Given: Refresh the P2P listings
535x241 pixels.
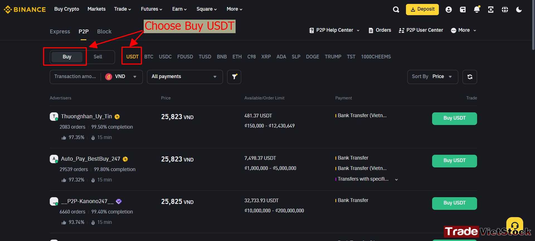Looking at the screenshot, I should pyautogui.click(x=470, y=77).
